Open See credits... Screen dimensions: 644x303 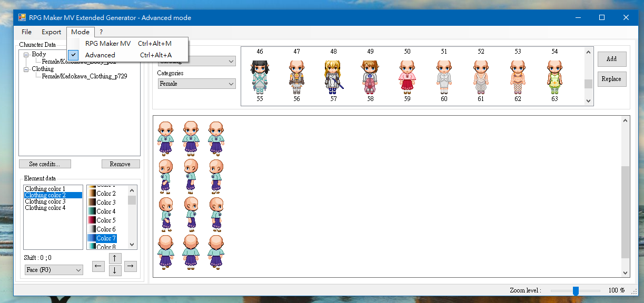(x=45, y=164)
